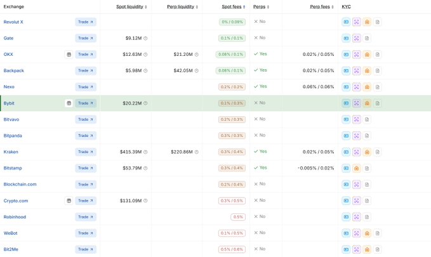Image resolution: width=431 pixels, height=257 pixels.
Task: Click the Trade button for WeBot
Action: [x=86, y=233]
